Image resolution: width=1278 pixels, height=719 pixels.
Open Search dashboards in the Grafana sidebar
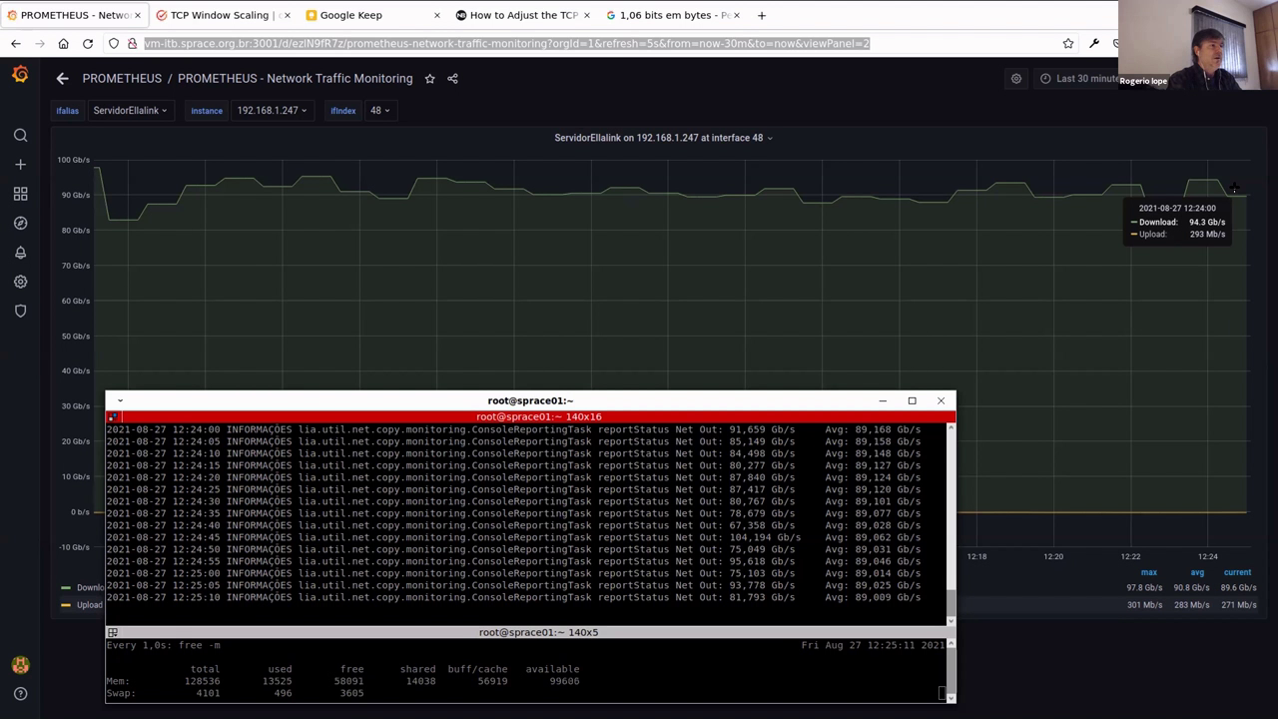point(20,135)
